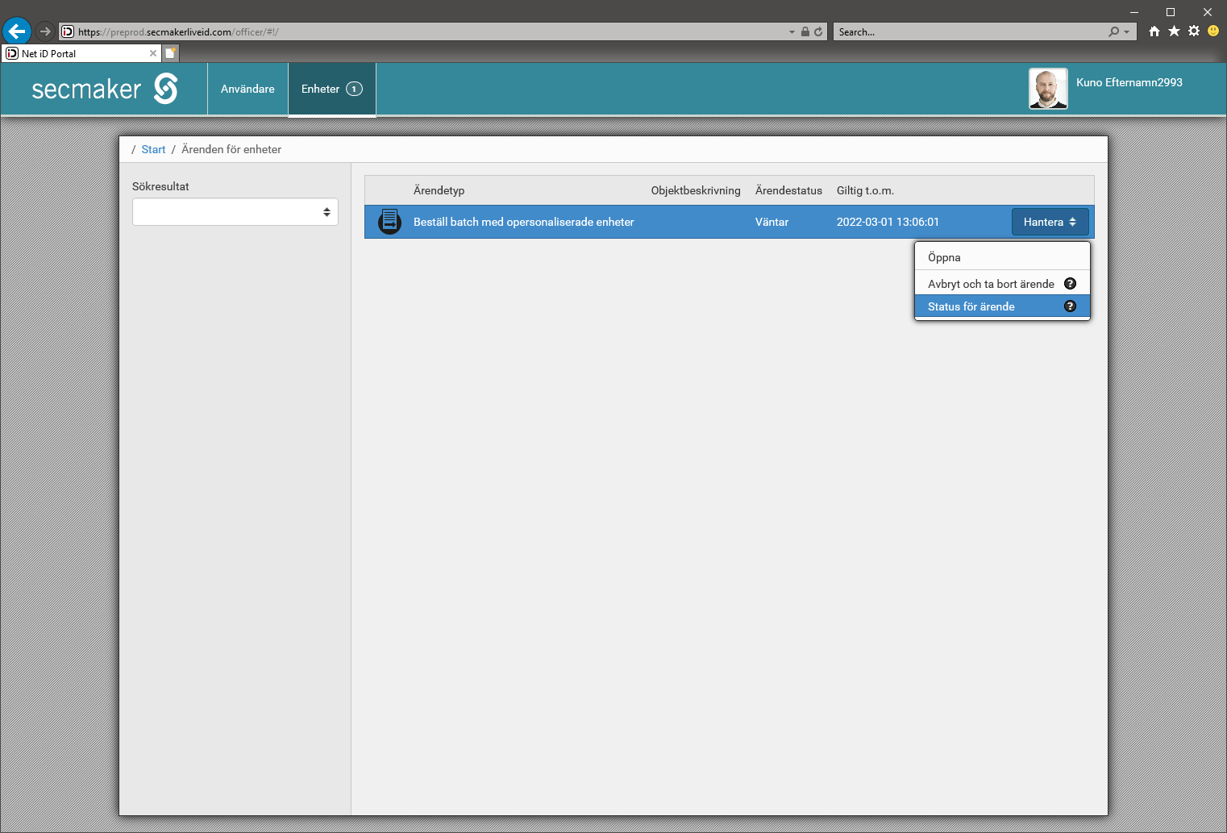Image resolution: width=1227 pixels, height=833 pixels.
Task: Click help icon beside Status för ärende
Action: pos(1070,306)
